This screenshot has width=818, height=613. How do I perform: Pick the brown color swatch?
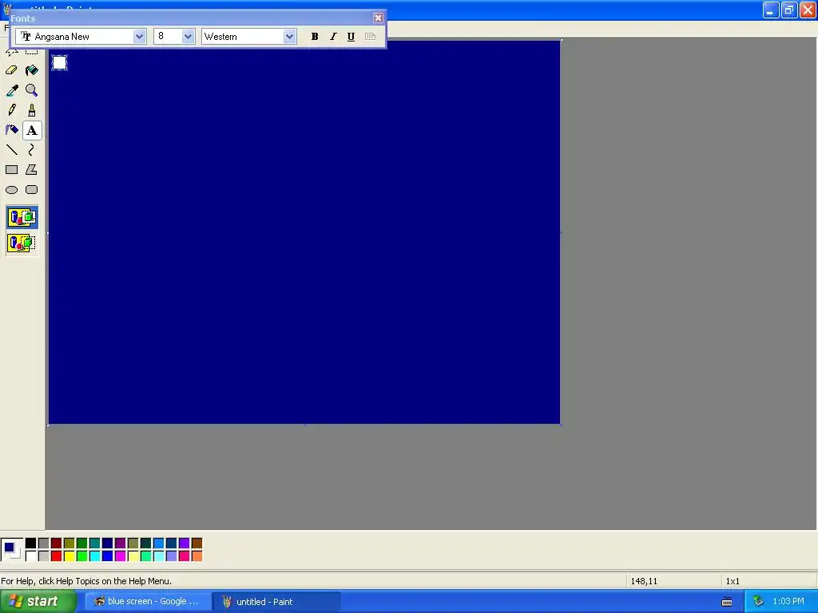[x=197, y=544]
